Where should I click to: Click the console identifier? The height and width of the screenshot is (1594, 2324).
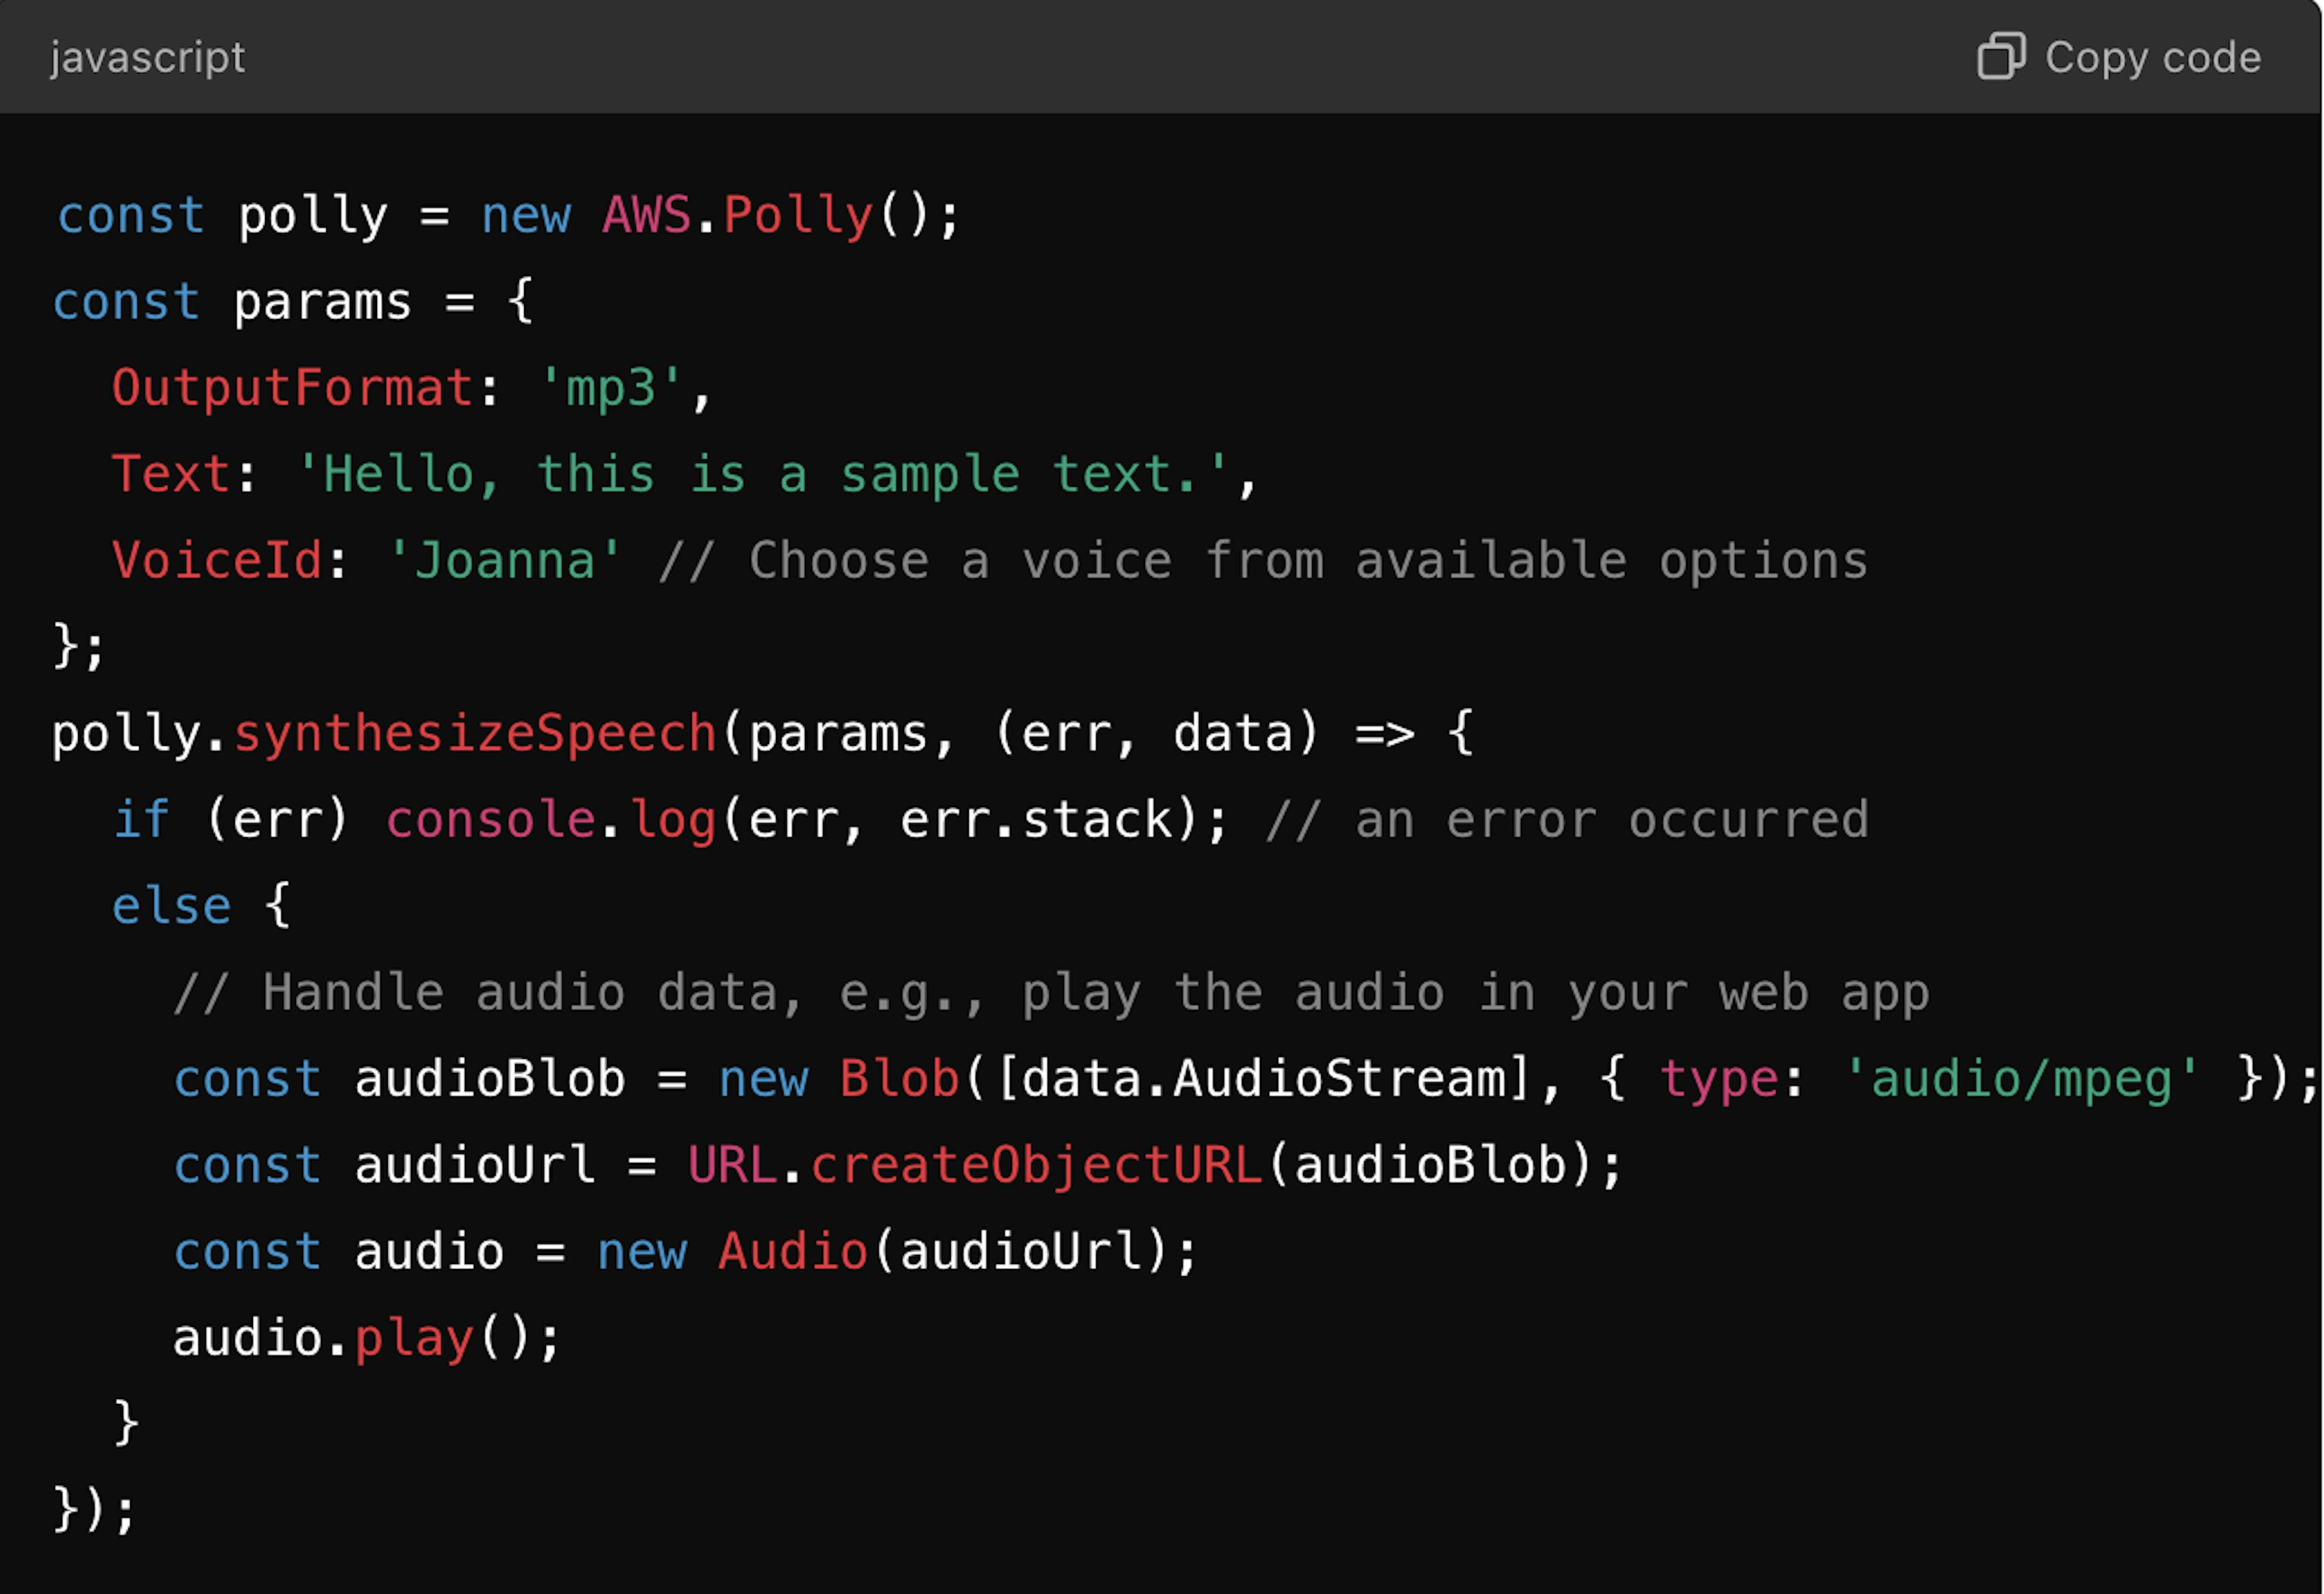click(x=491, y=820)
